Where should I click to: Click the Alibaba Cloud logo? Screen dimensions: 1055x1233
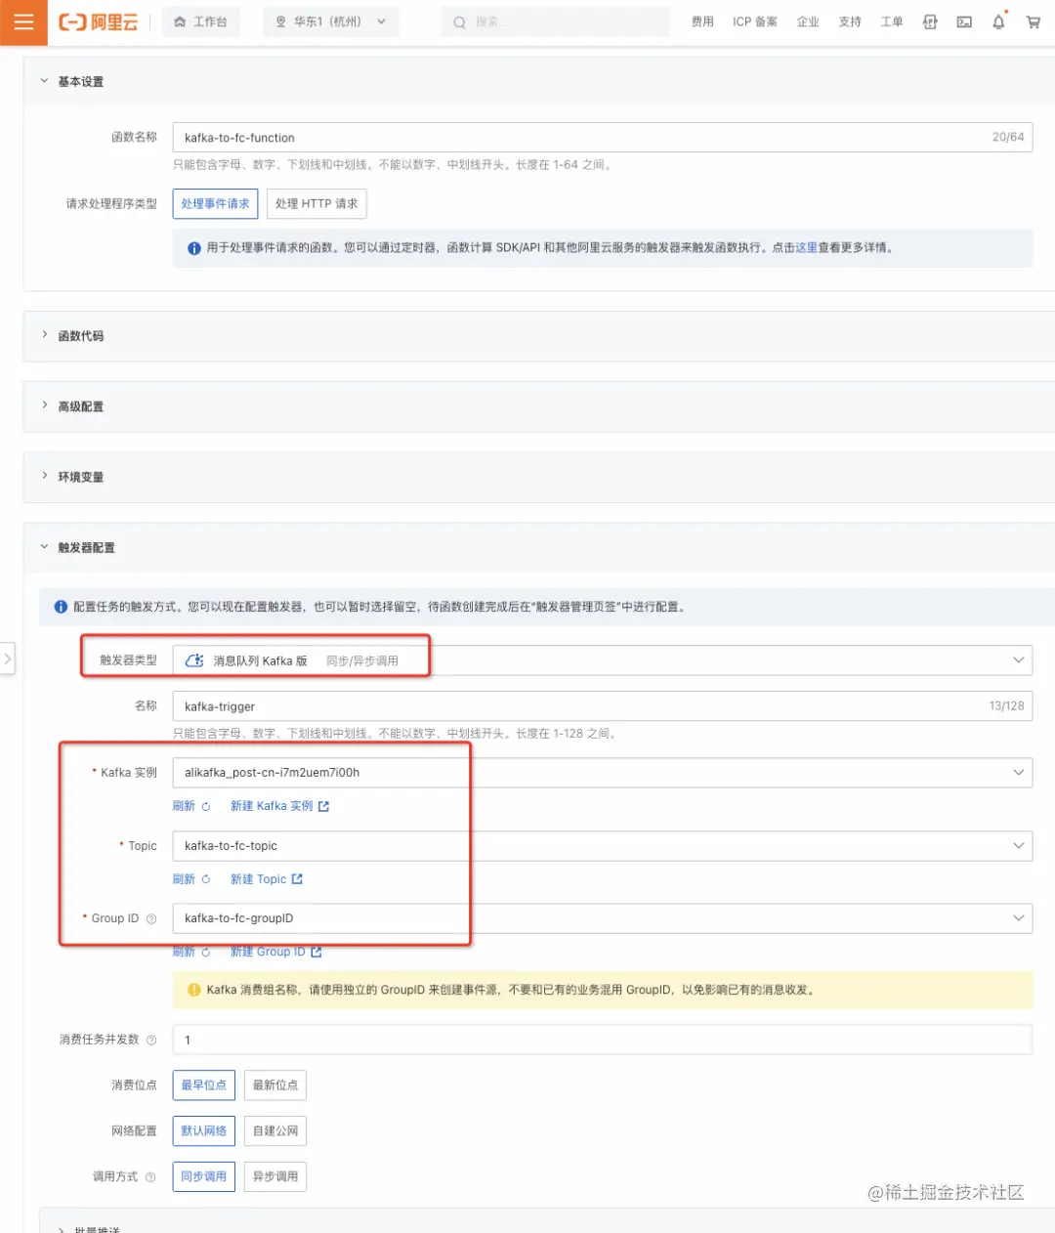(99, 21)
